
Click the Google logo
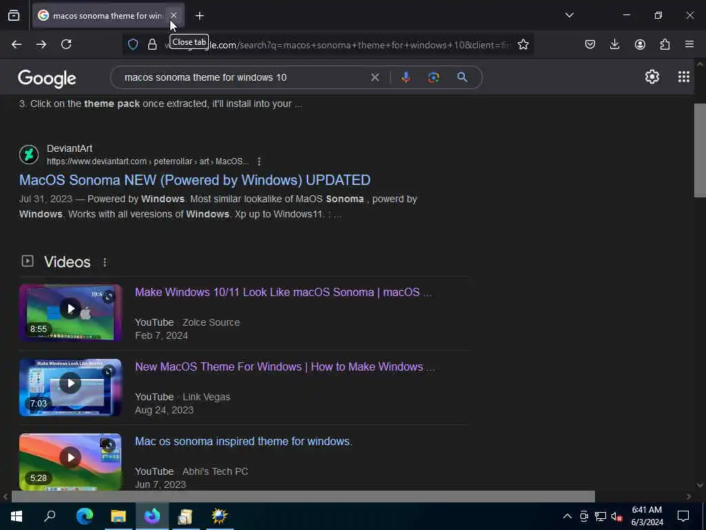pyautogui.click(x=47, y=79)
